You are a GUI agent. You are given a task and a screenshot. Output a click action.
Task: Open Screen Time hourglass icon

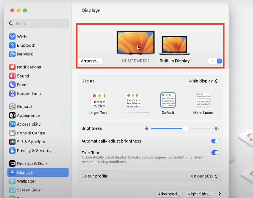(12, 93)
